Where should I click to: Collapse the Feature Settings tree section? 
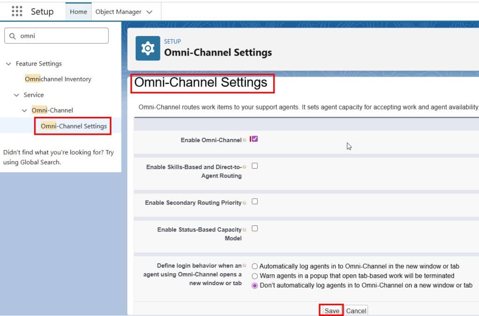[x=8, y=64]
